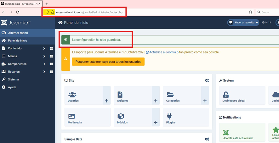This screenshot has width=279, height=143.
Task: Click the shield tracking protection icon
Action: 47,12
